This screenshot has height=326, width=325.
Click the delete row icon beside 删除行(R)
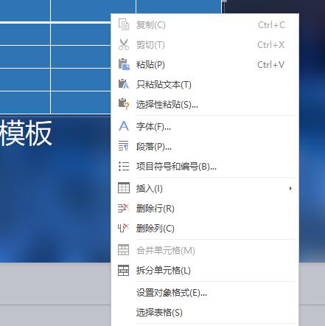coord(123,208)
